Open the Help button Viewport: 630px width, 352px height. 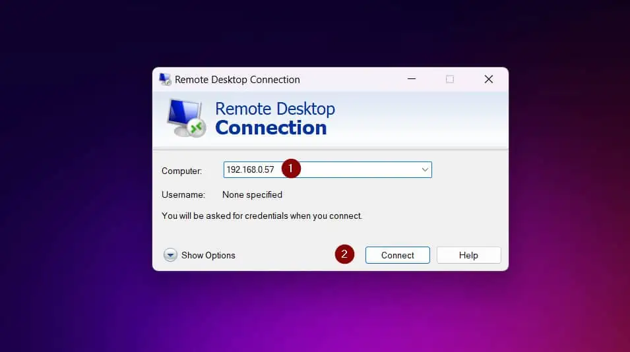pos(468,255)
